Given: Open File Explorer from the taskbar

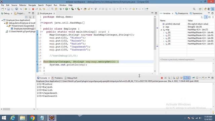Looking at the screenshot, I should (23, 118).
